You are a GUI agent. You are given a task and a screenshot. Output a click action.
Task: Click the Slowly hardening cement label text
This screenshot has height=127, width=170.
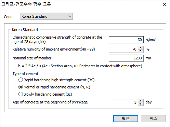(48, 94)
